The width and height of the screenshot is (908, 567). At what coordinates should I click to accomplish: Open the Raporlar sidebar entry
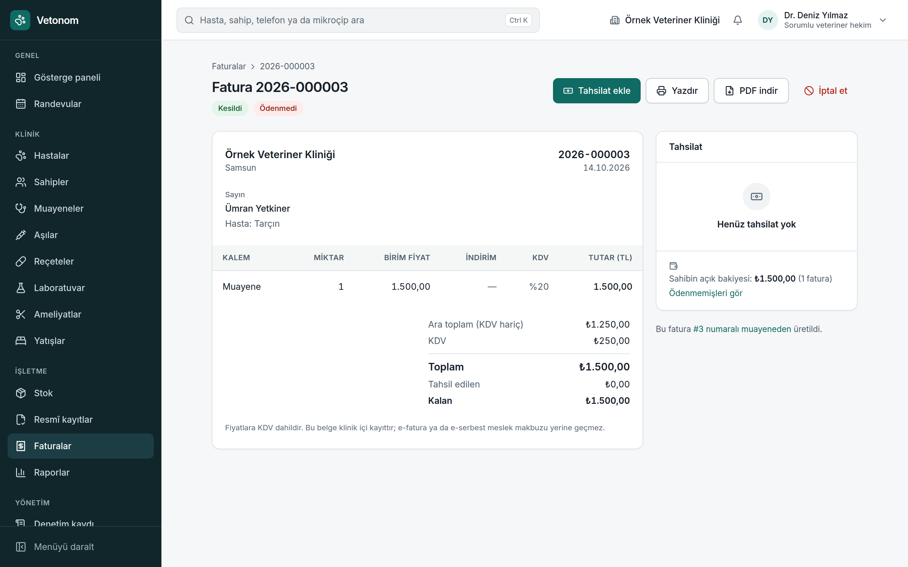point(81,472)
